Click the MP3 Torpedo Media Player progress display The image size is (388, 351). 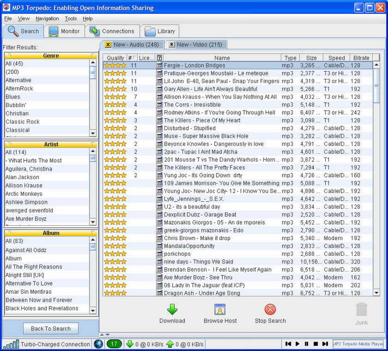coord(358,344)
